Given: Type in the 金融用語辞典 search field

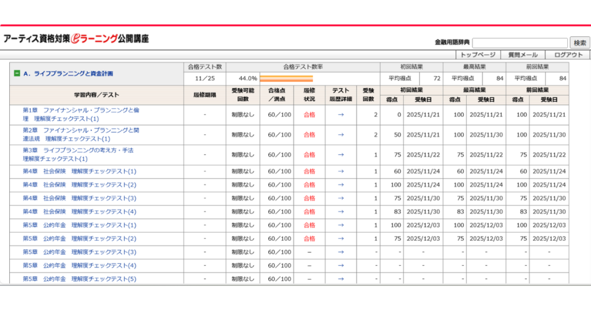Looking at the screenshot, I should coord(519,43).
